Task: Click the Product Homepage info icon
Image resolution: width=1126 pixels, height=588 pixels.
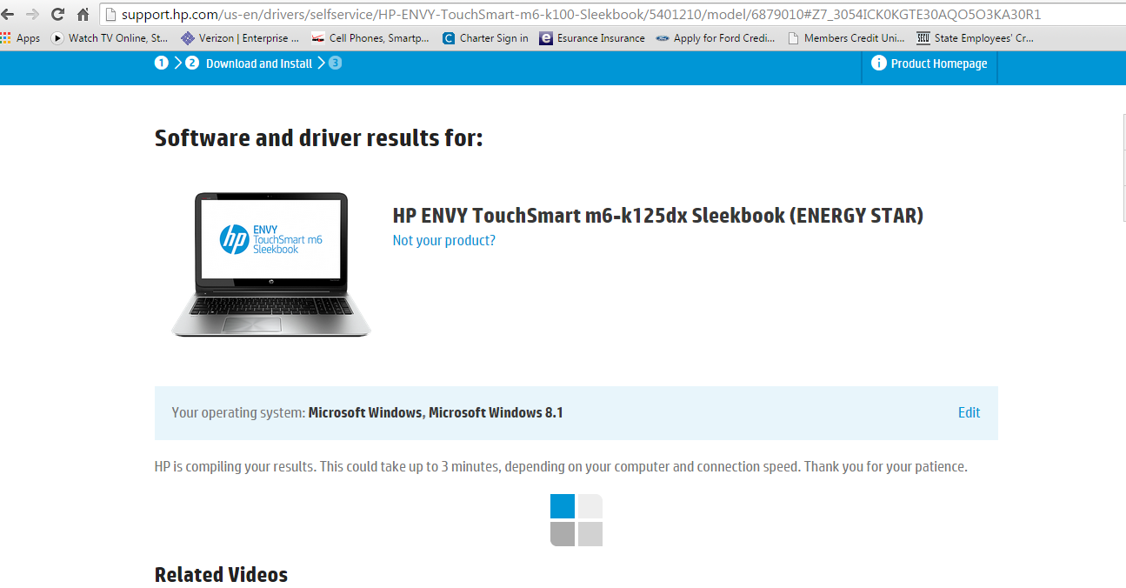Action: [x=878, y=63]
